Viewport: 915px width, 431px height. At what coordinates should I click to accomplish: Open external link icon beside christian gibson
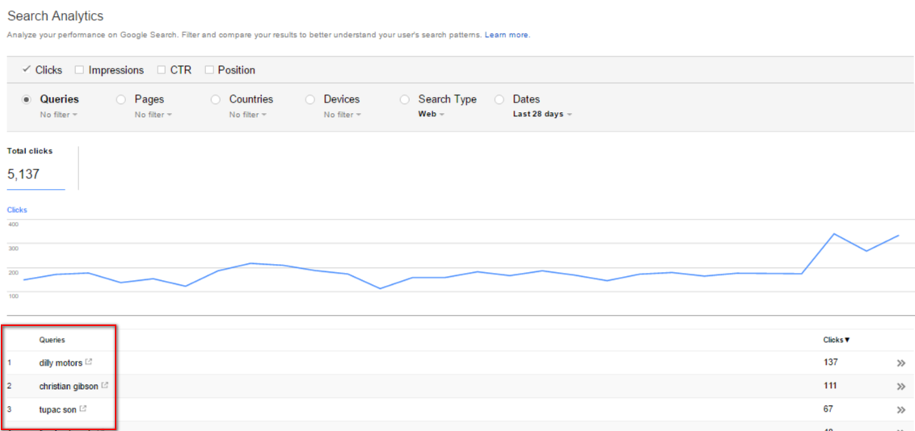(x=104, y=386)
